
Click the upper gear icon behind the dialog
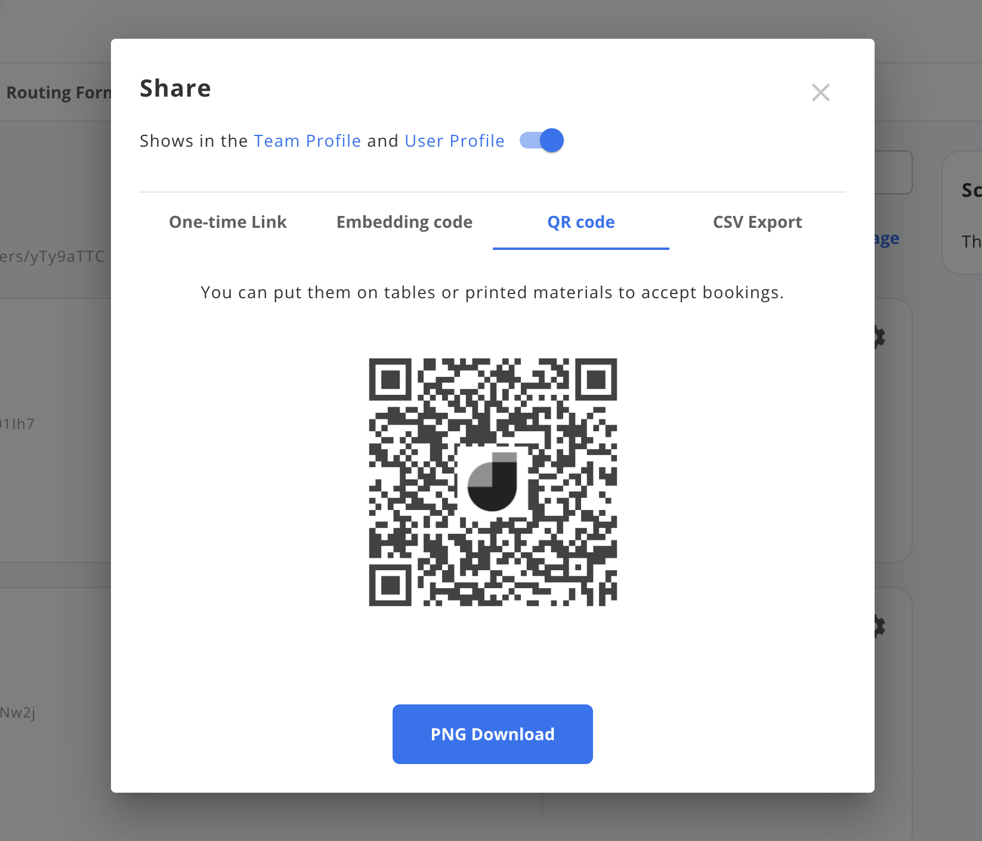click(880, 337)
